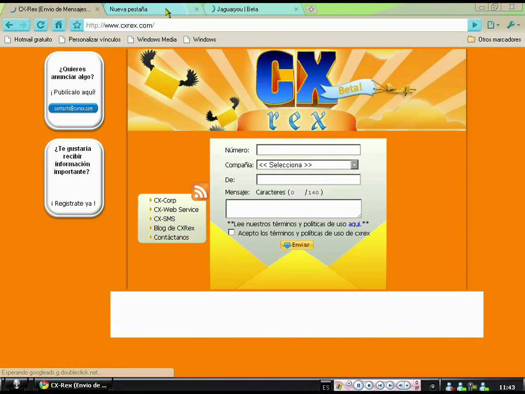525x394 pixels.
Task: Click the ES language indicator
Action: coord(326,387)
